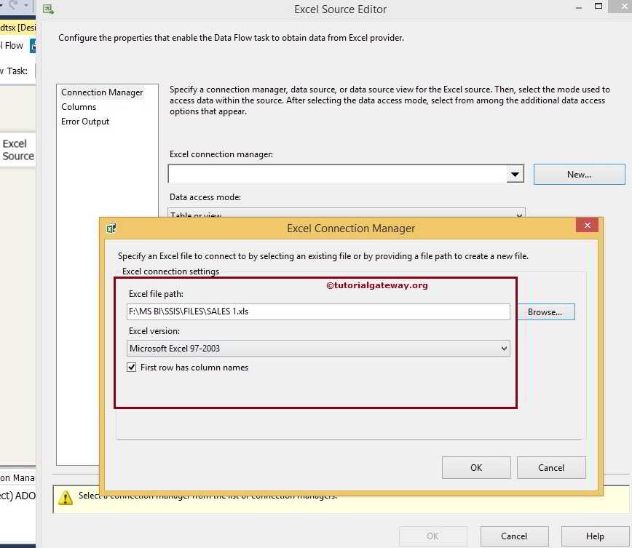Open the Redo history dropdown arrow
Viewport: 632px width, 548px height.
click(25, 5)
